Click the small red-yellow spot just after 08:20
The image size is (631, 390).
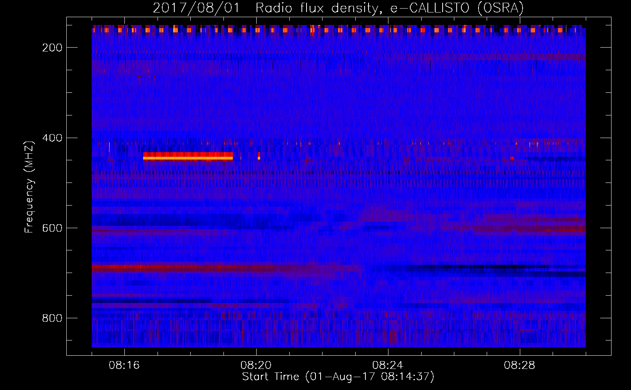(x=259, y=156)
